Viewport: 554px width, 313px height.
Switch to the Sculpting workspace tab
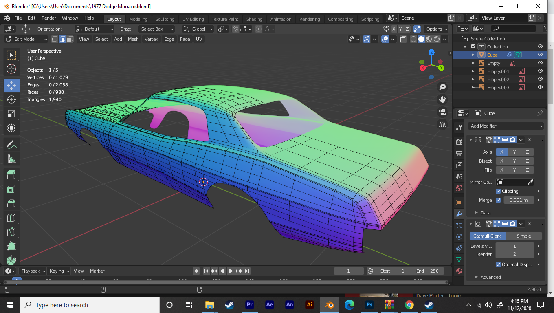[x=165, y=19]
